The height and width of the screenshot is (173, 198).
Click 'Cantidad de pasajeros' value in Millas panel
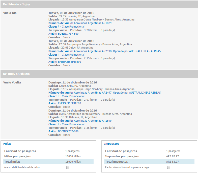pos(72,151)
